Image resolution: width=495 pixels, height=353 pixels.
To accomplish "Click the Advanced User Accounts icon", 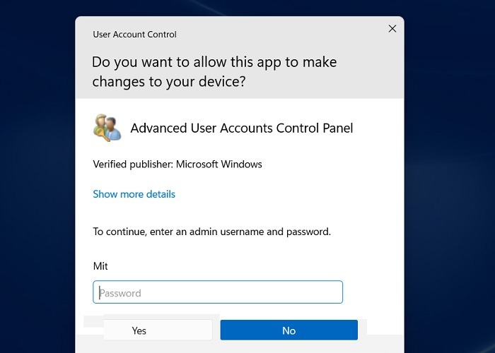I will [107, 128].
